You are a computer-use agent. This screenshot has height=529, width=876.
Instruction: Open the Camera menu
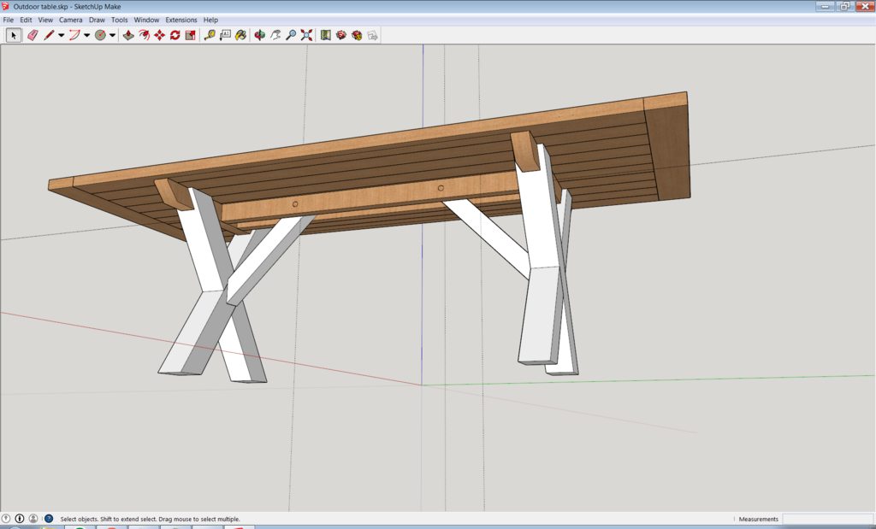pyautogui.click(x=71, y=20)
